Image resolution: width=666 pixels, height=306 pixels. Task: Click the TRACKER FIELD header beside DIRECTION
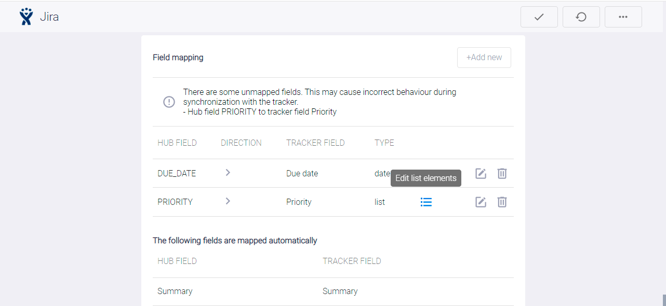pos(315,143)
